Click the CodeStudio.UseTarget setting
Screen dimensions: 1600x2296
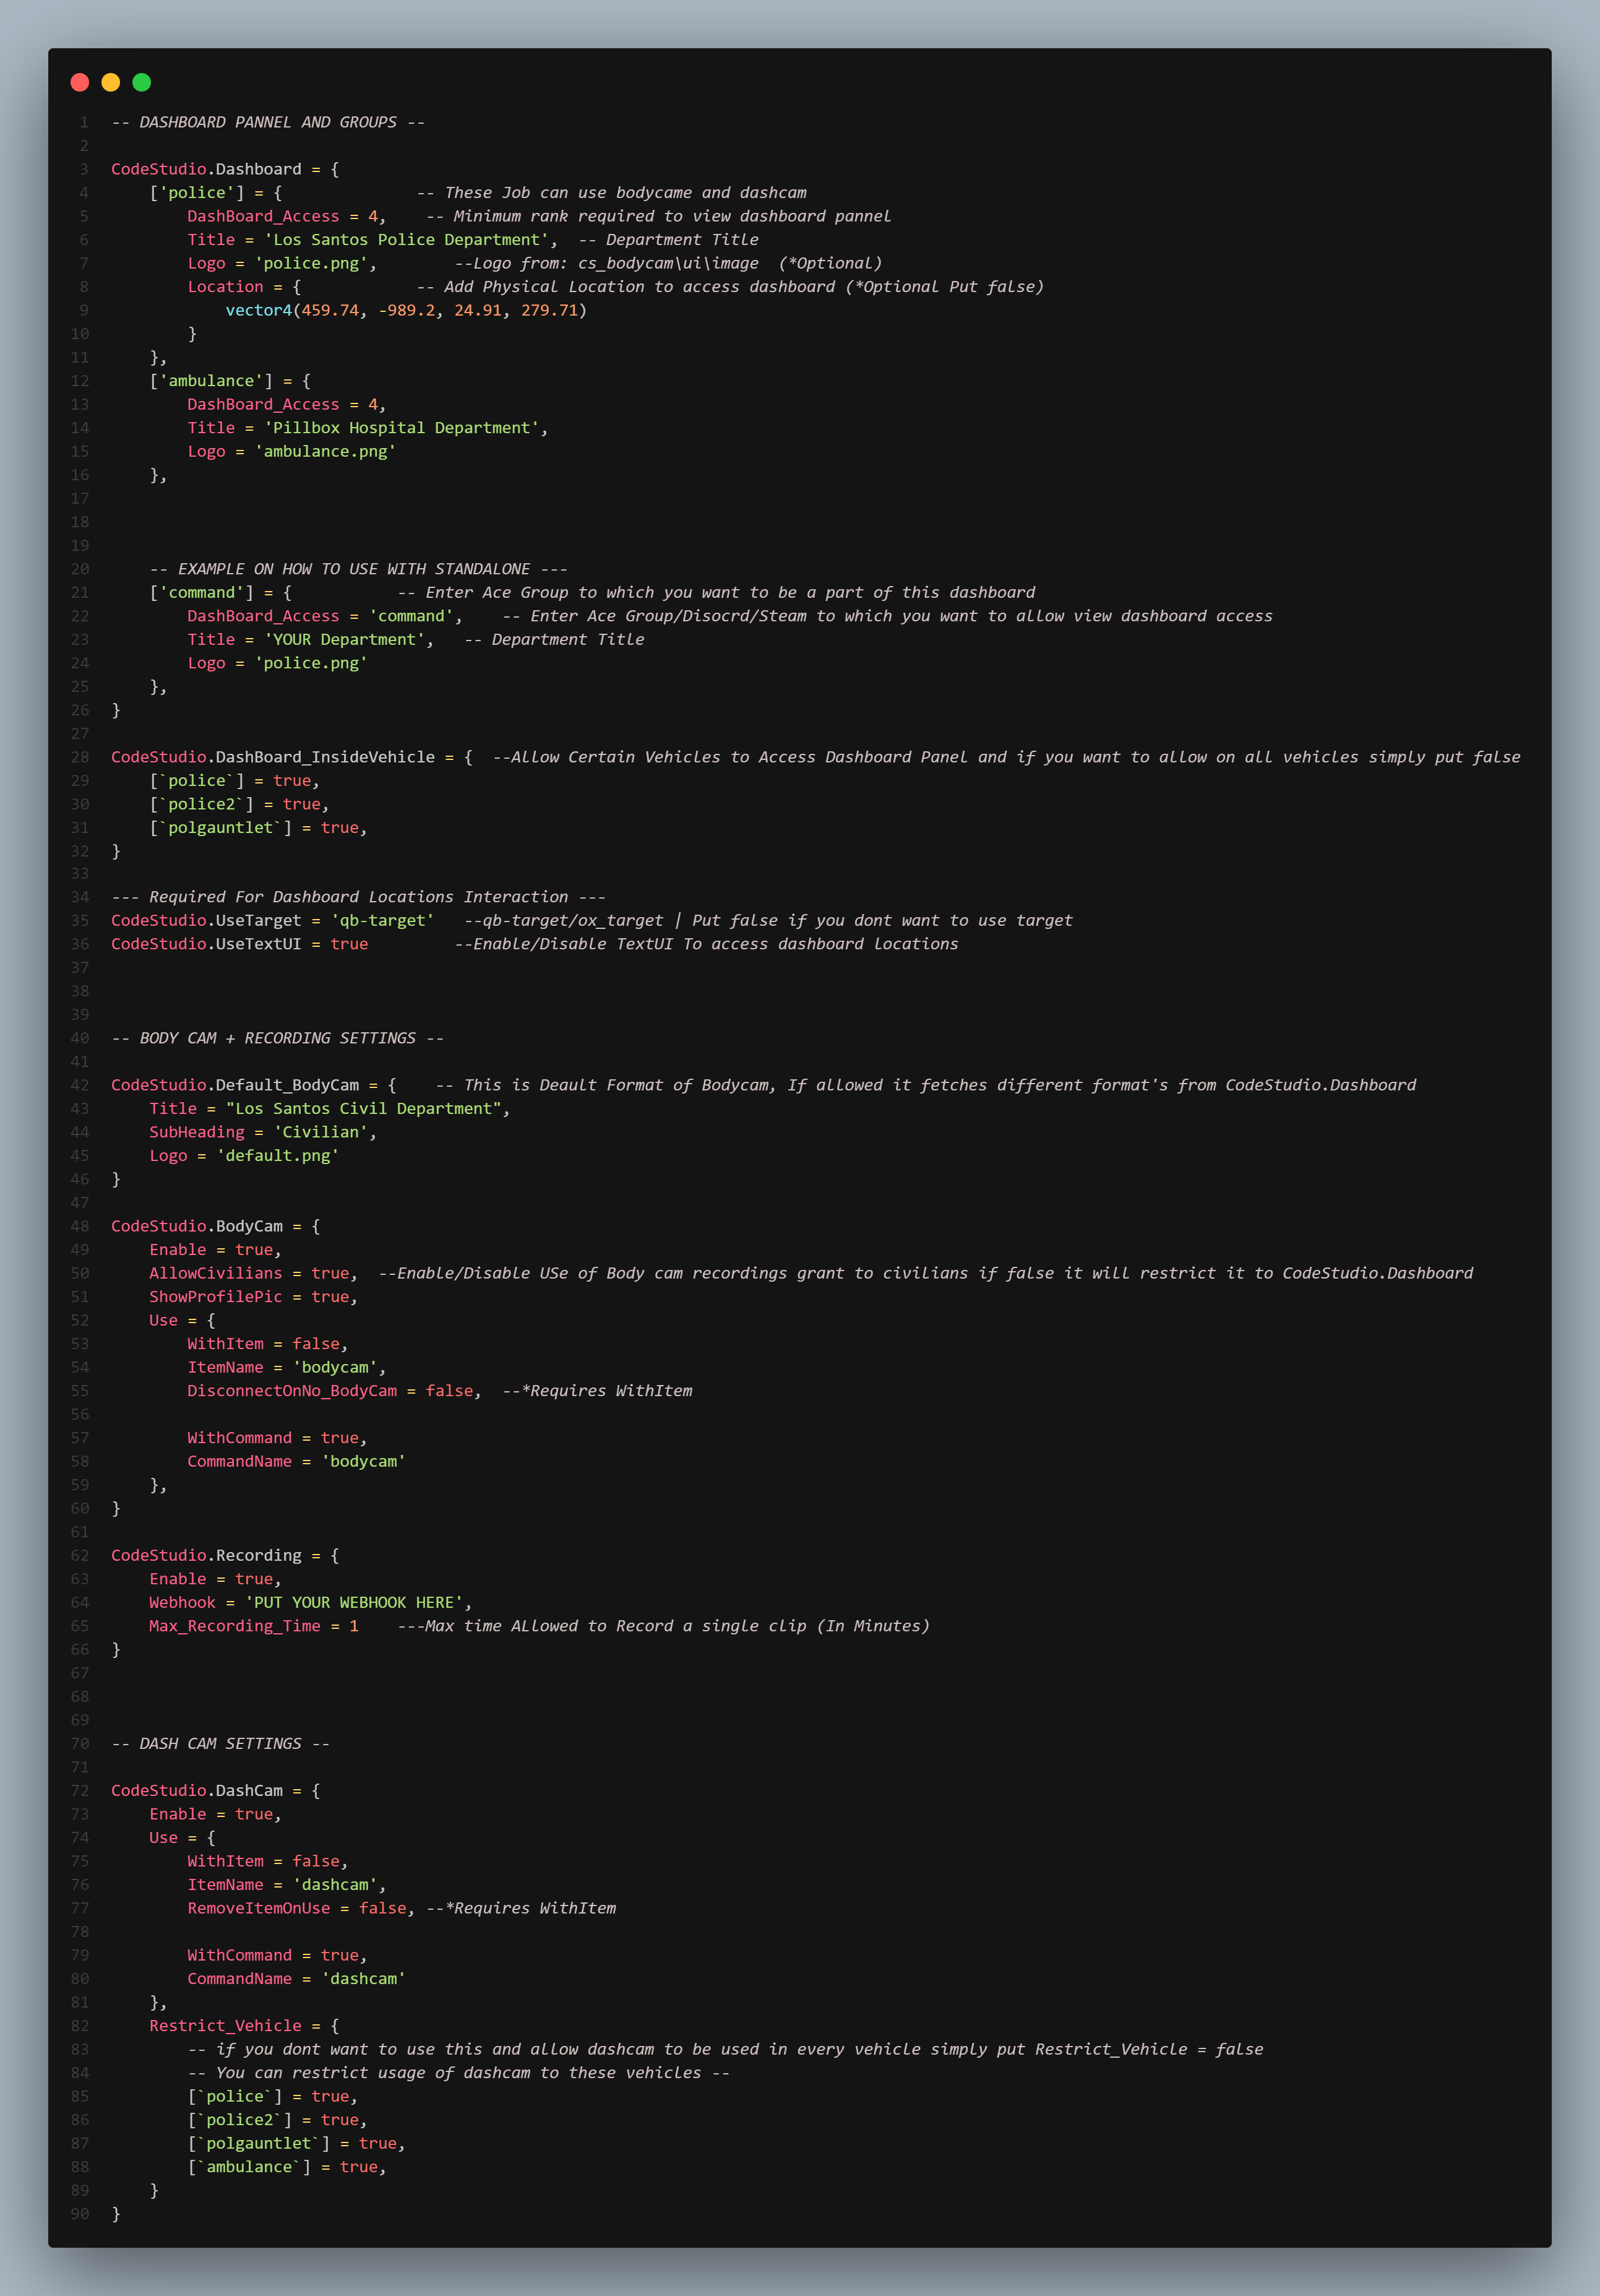(x=206, y=921)
